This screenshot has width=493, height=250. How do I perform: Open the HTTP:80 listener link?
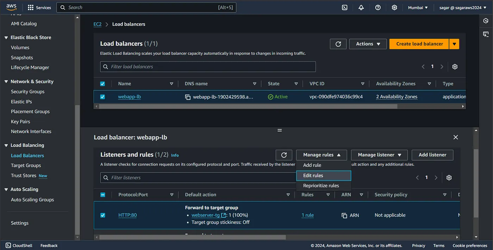tap(127, 215)
